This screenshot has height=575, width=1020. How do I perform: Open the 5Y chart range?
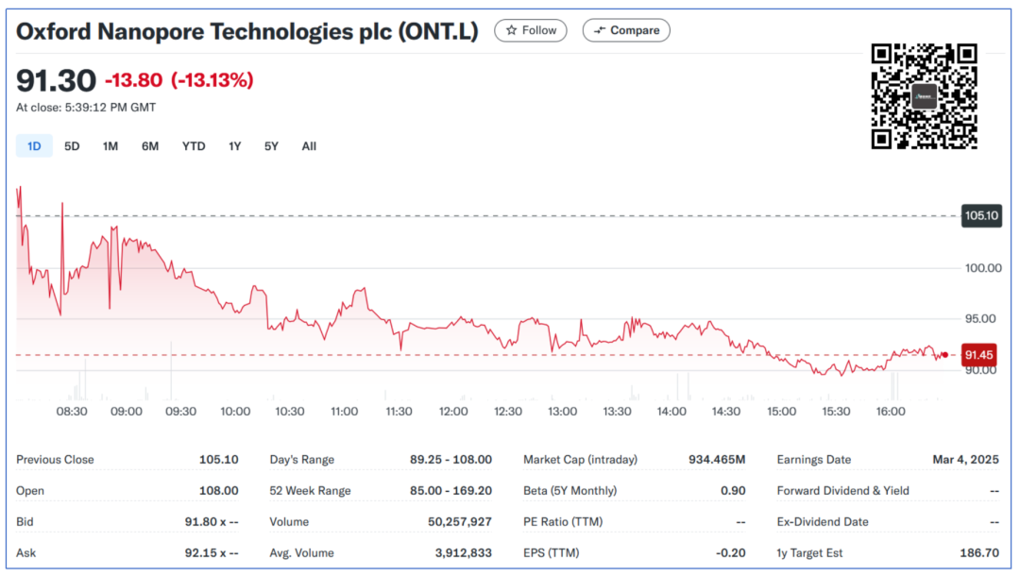[x=272, y=146]
